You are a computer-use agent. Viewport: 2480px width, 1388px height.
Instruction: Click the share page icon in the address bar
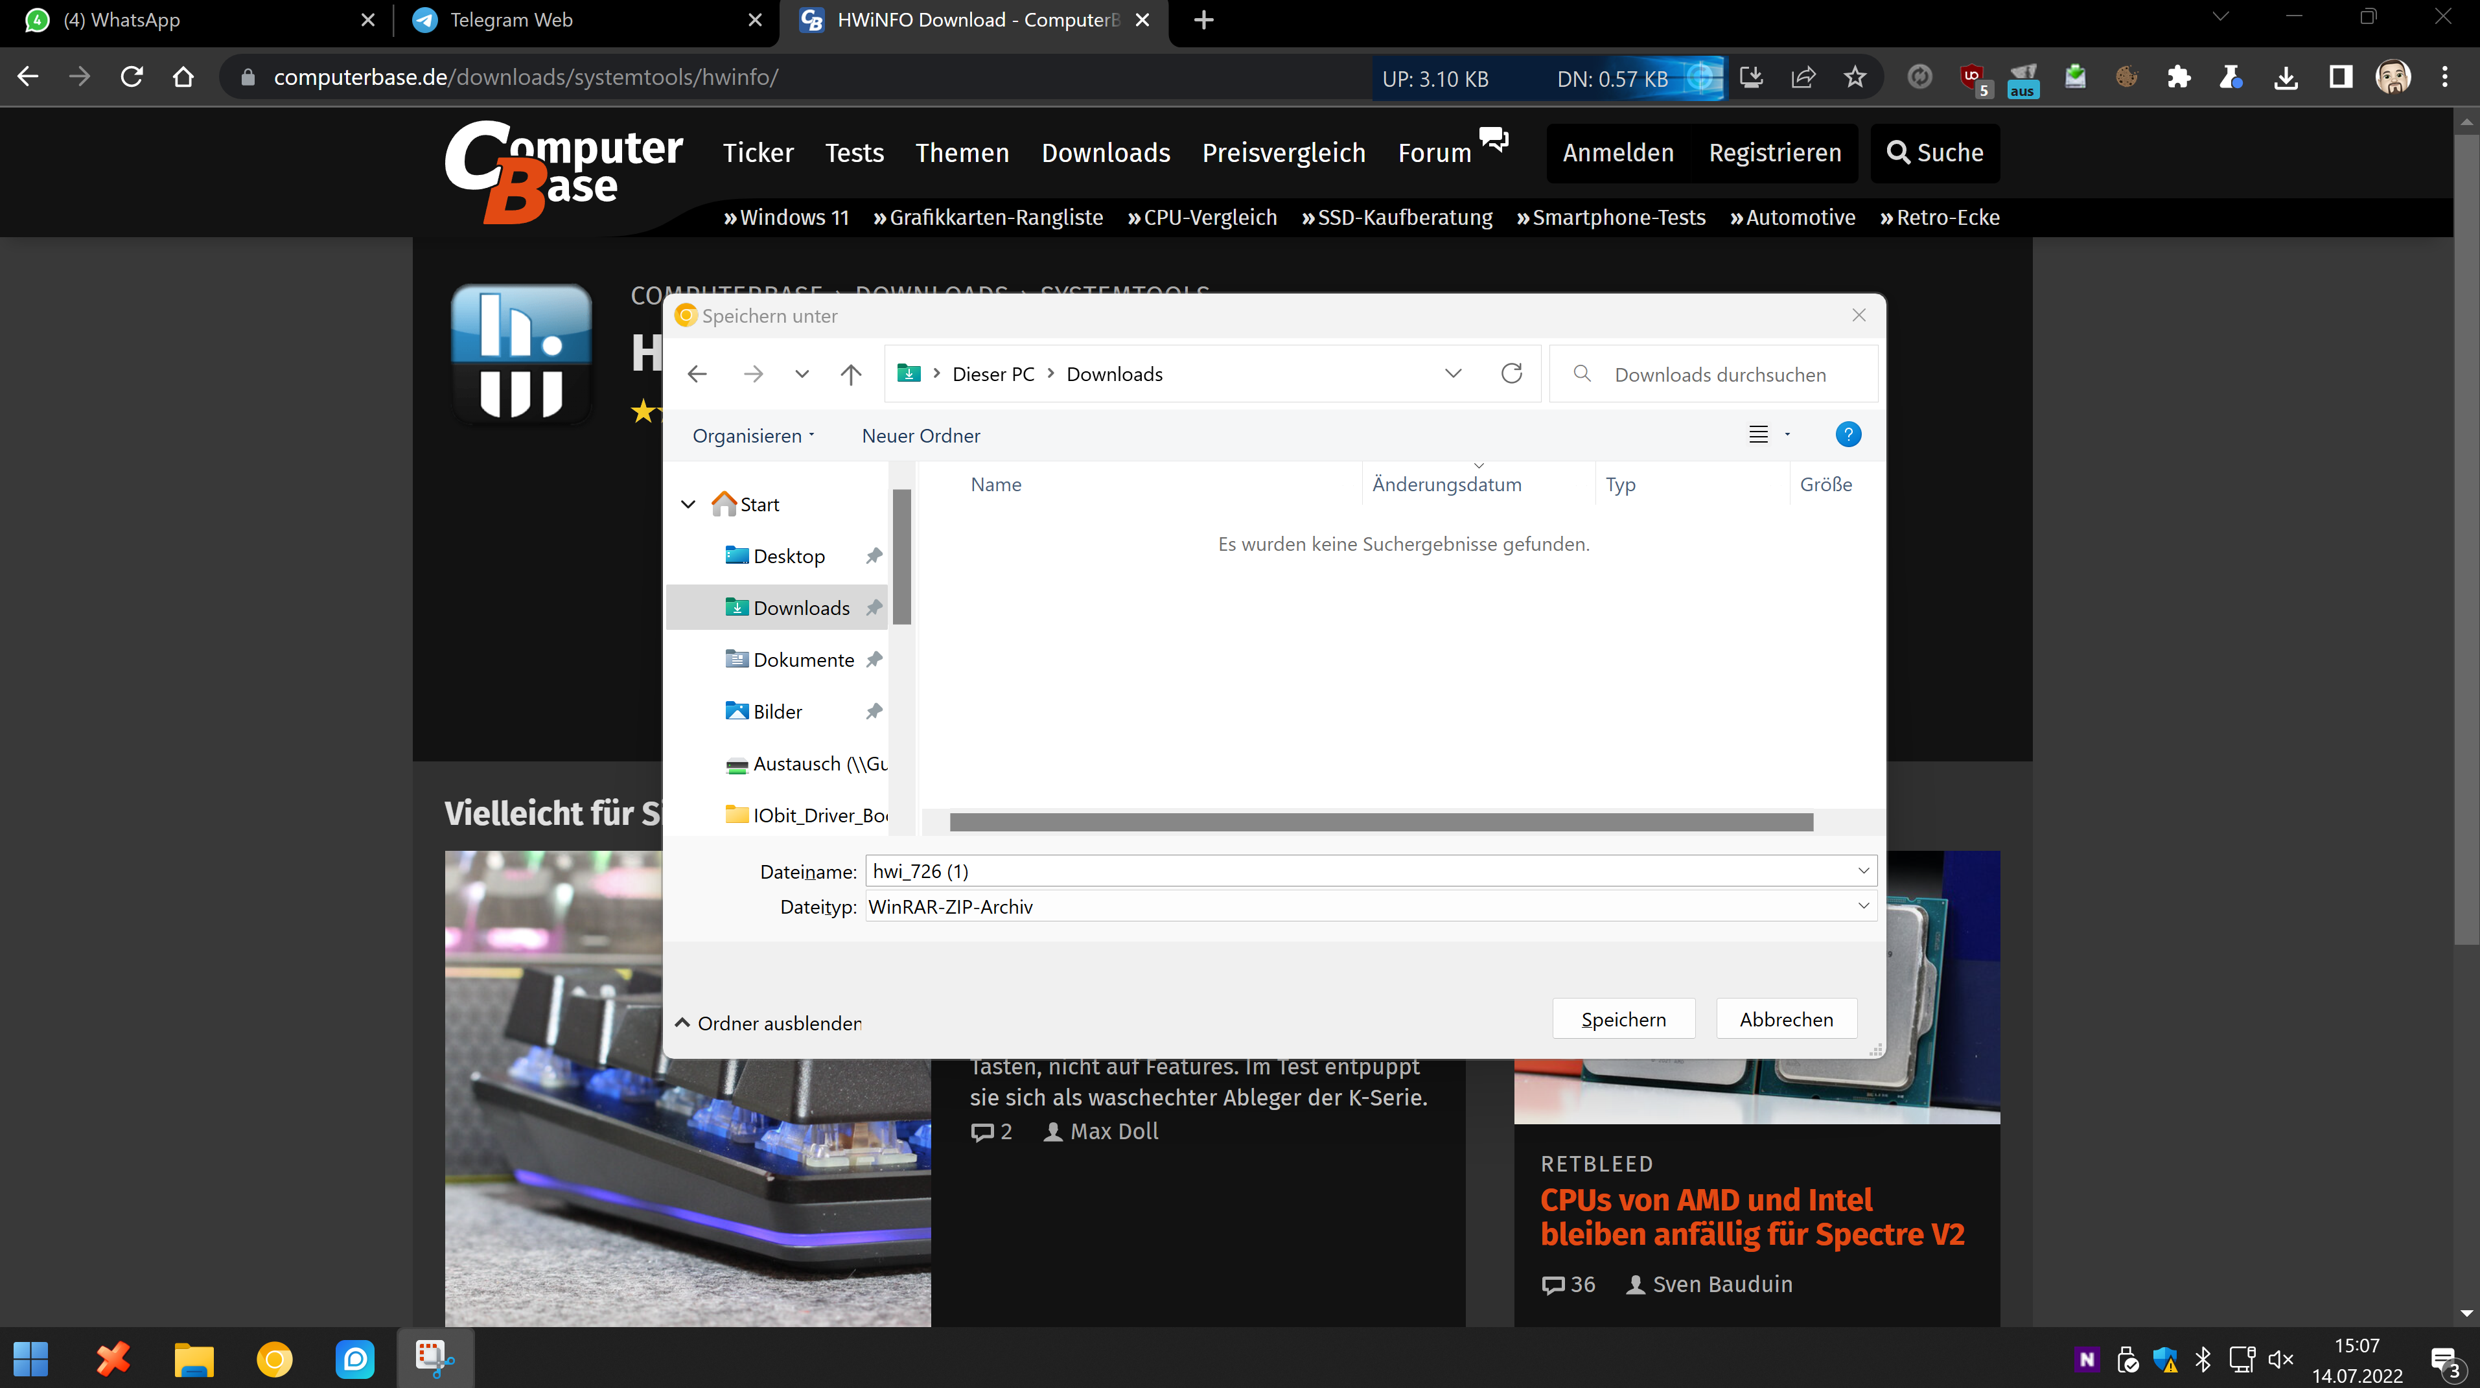(x=1803, y=77)
